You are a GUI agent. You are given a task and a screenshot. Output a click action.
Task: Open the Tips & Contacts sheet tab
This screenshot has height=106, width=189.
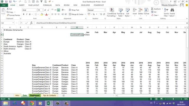[x=49, y=95]
